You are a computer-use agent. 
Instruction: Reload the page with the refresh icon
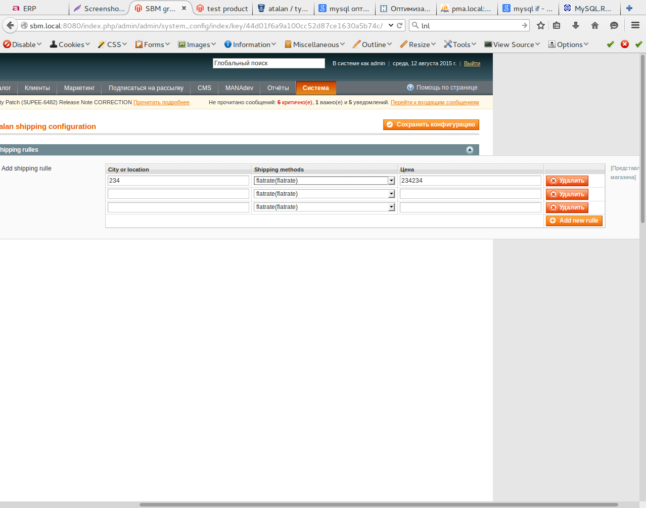[400, 25]
